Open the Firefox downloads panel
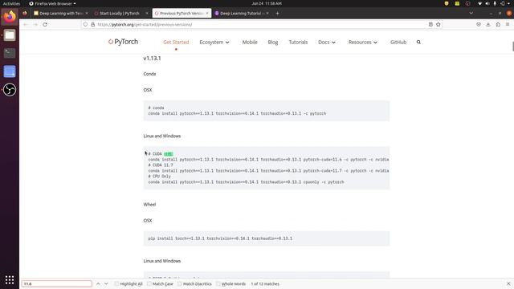 (488, 25)
